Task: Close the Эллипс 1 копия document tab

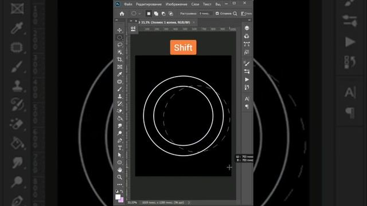Action: 194,22
